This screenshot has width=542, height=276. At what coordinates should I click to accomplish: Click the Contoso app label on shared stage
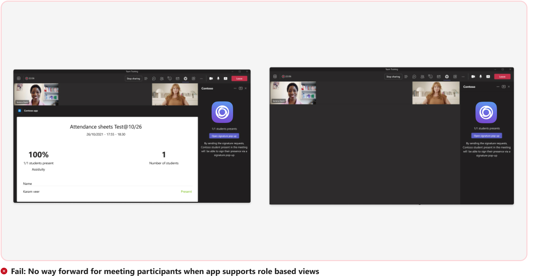[x=31, y=111]
